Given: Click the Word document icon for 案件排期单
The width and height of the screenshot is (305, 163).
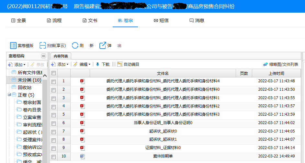Looking at the screenshot, I should [83, 157].
